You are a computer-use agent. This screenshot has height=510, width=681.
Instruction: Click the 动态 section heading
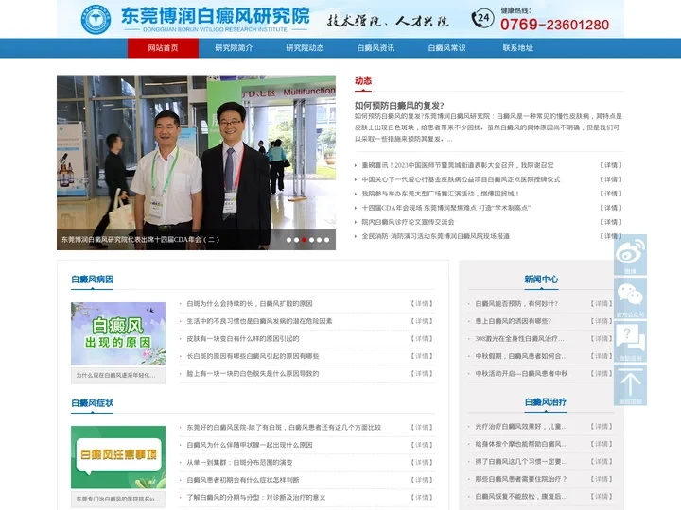363,81
